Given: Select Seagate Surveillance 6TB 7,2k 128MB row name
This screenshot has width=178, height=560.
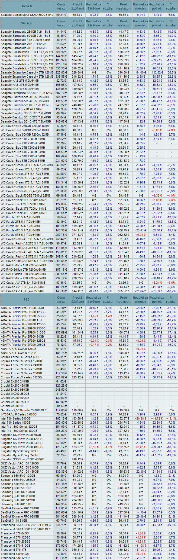Looking at the screenshot, I should point(25,105).
